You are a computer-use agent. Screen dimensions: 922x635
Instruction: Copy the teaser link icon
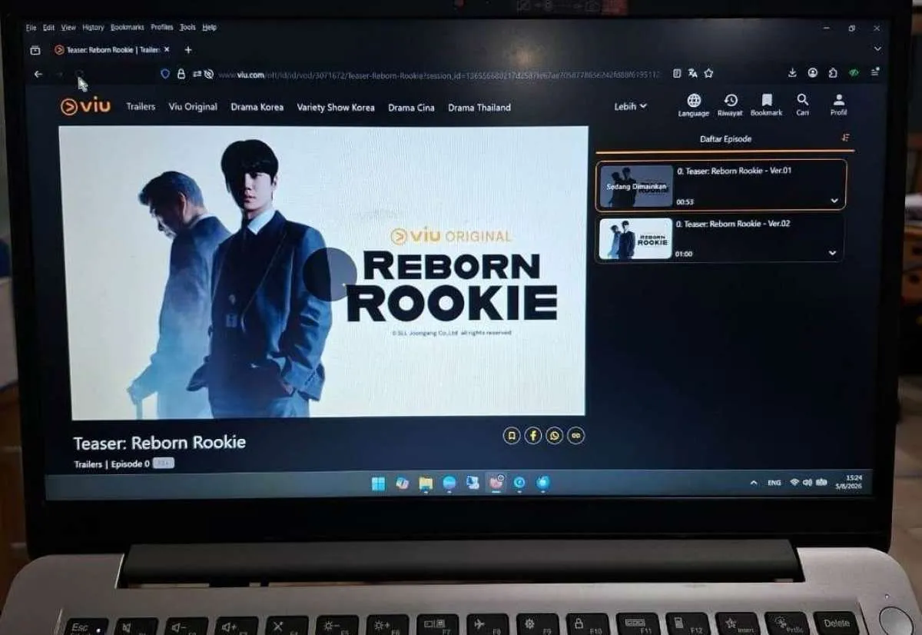tap(576, 436)
